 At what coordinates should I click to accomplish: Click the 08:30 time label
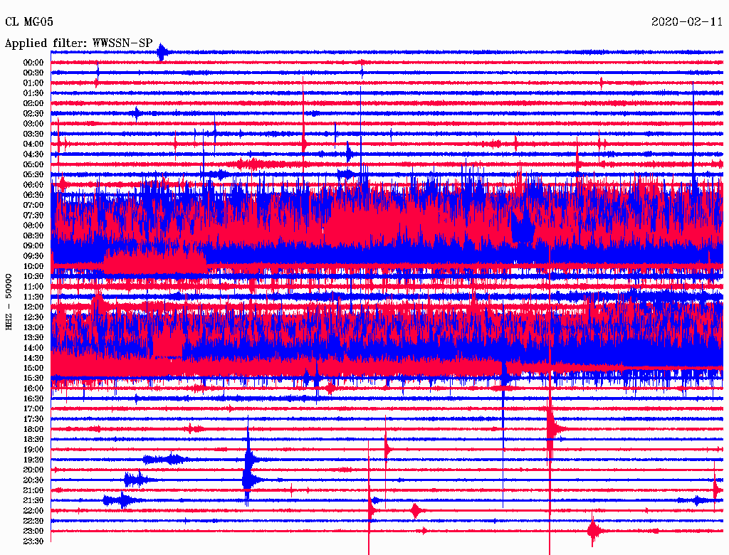pos(33,236)
